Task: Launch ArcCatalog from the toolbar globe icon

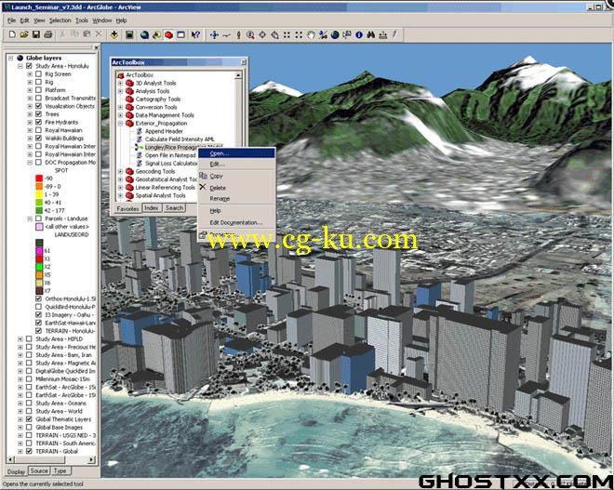Action: [x=144, y=34]
